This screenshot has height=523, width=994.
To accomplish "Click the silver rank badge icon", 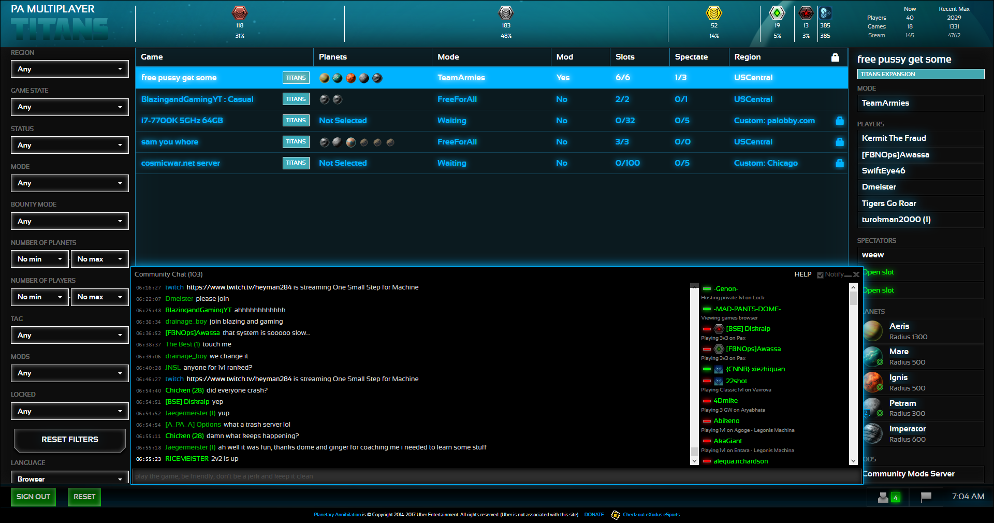I will 506,12.
